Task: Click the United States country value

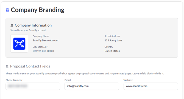Action: pos(112,51)
